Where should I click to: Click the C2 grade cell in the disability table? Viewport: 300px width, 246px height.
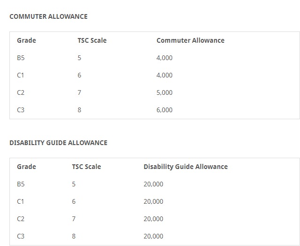(21, 219)
